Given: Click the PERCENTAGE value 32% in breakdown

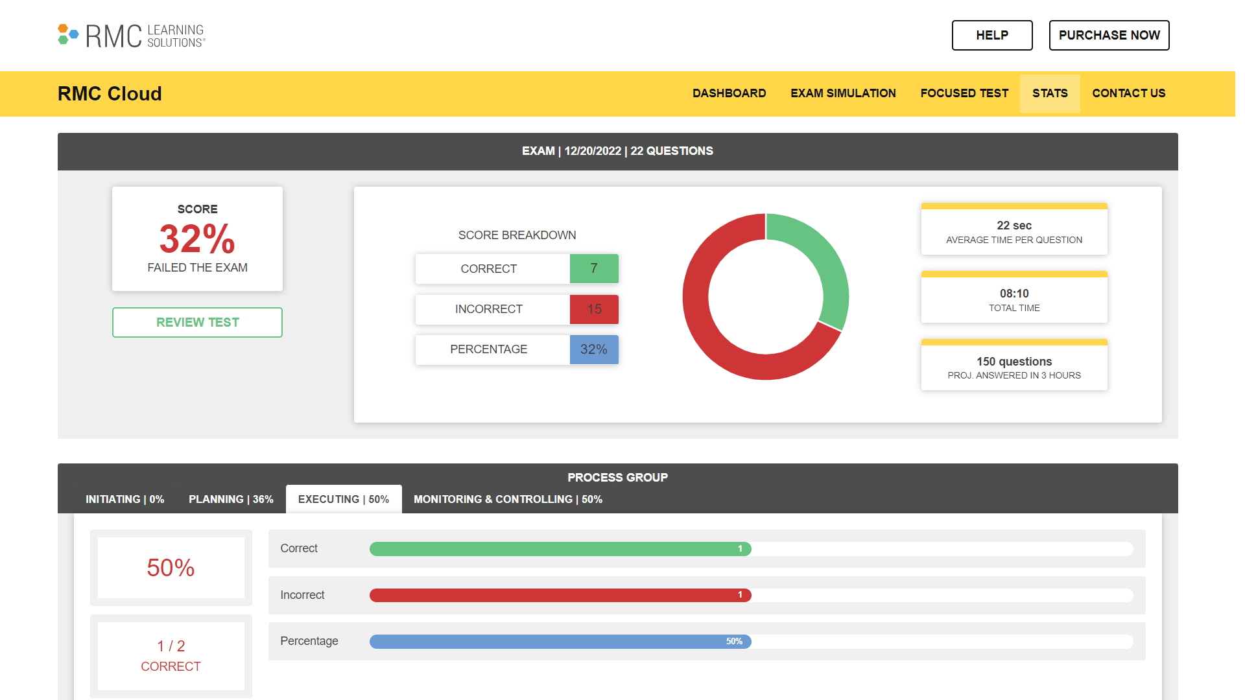Looking at the screenshot, I should click(x=594, y=349).
